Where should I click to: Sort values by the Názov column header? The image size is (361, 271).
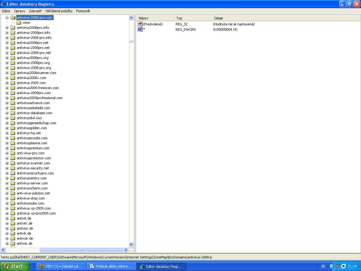click(x=154, y=18)
